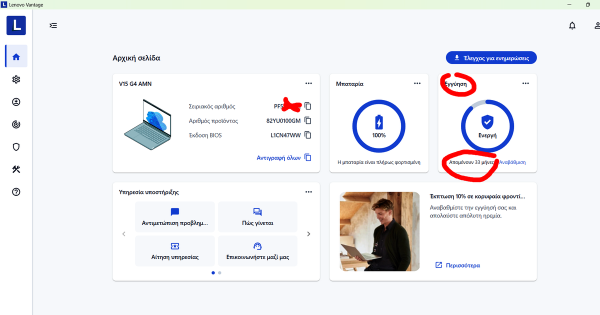The height and width of the screenshot is (315, 600).
Task: Select the second carousel page dot
Action: point(219,273)
